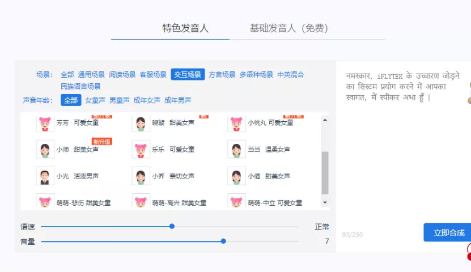471x272 pixels.
Task: Filter voice age by 成年男声
Action: (177, 100)
